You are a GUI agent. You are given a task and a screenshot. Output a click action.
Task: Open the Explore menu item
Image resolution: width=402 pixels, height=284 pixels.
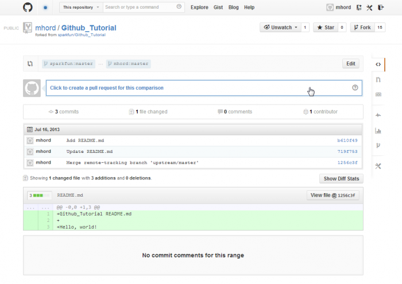[x=199, y=7]
